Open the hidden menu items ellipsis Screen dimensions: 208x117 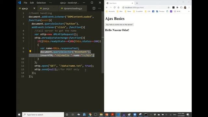point(50,3)
